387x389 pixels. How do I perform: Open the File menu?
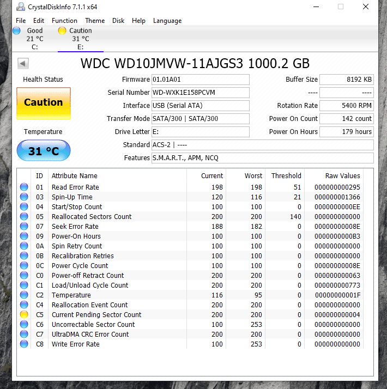(x=21, y=21)
